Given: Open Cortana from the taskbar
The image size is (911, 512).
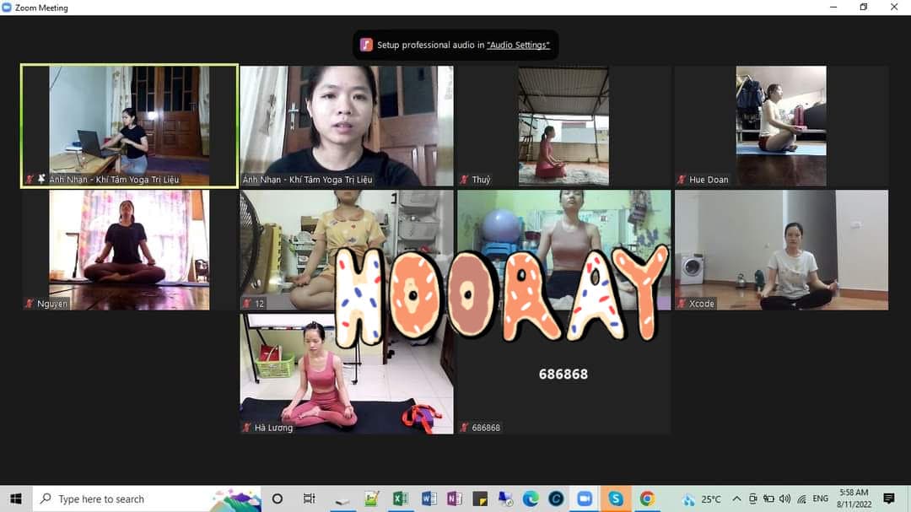Looking at the screenshot, I should [x=278, y=499].
